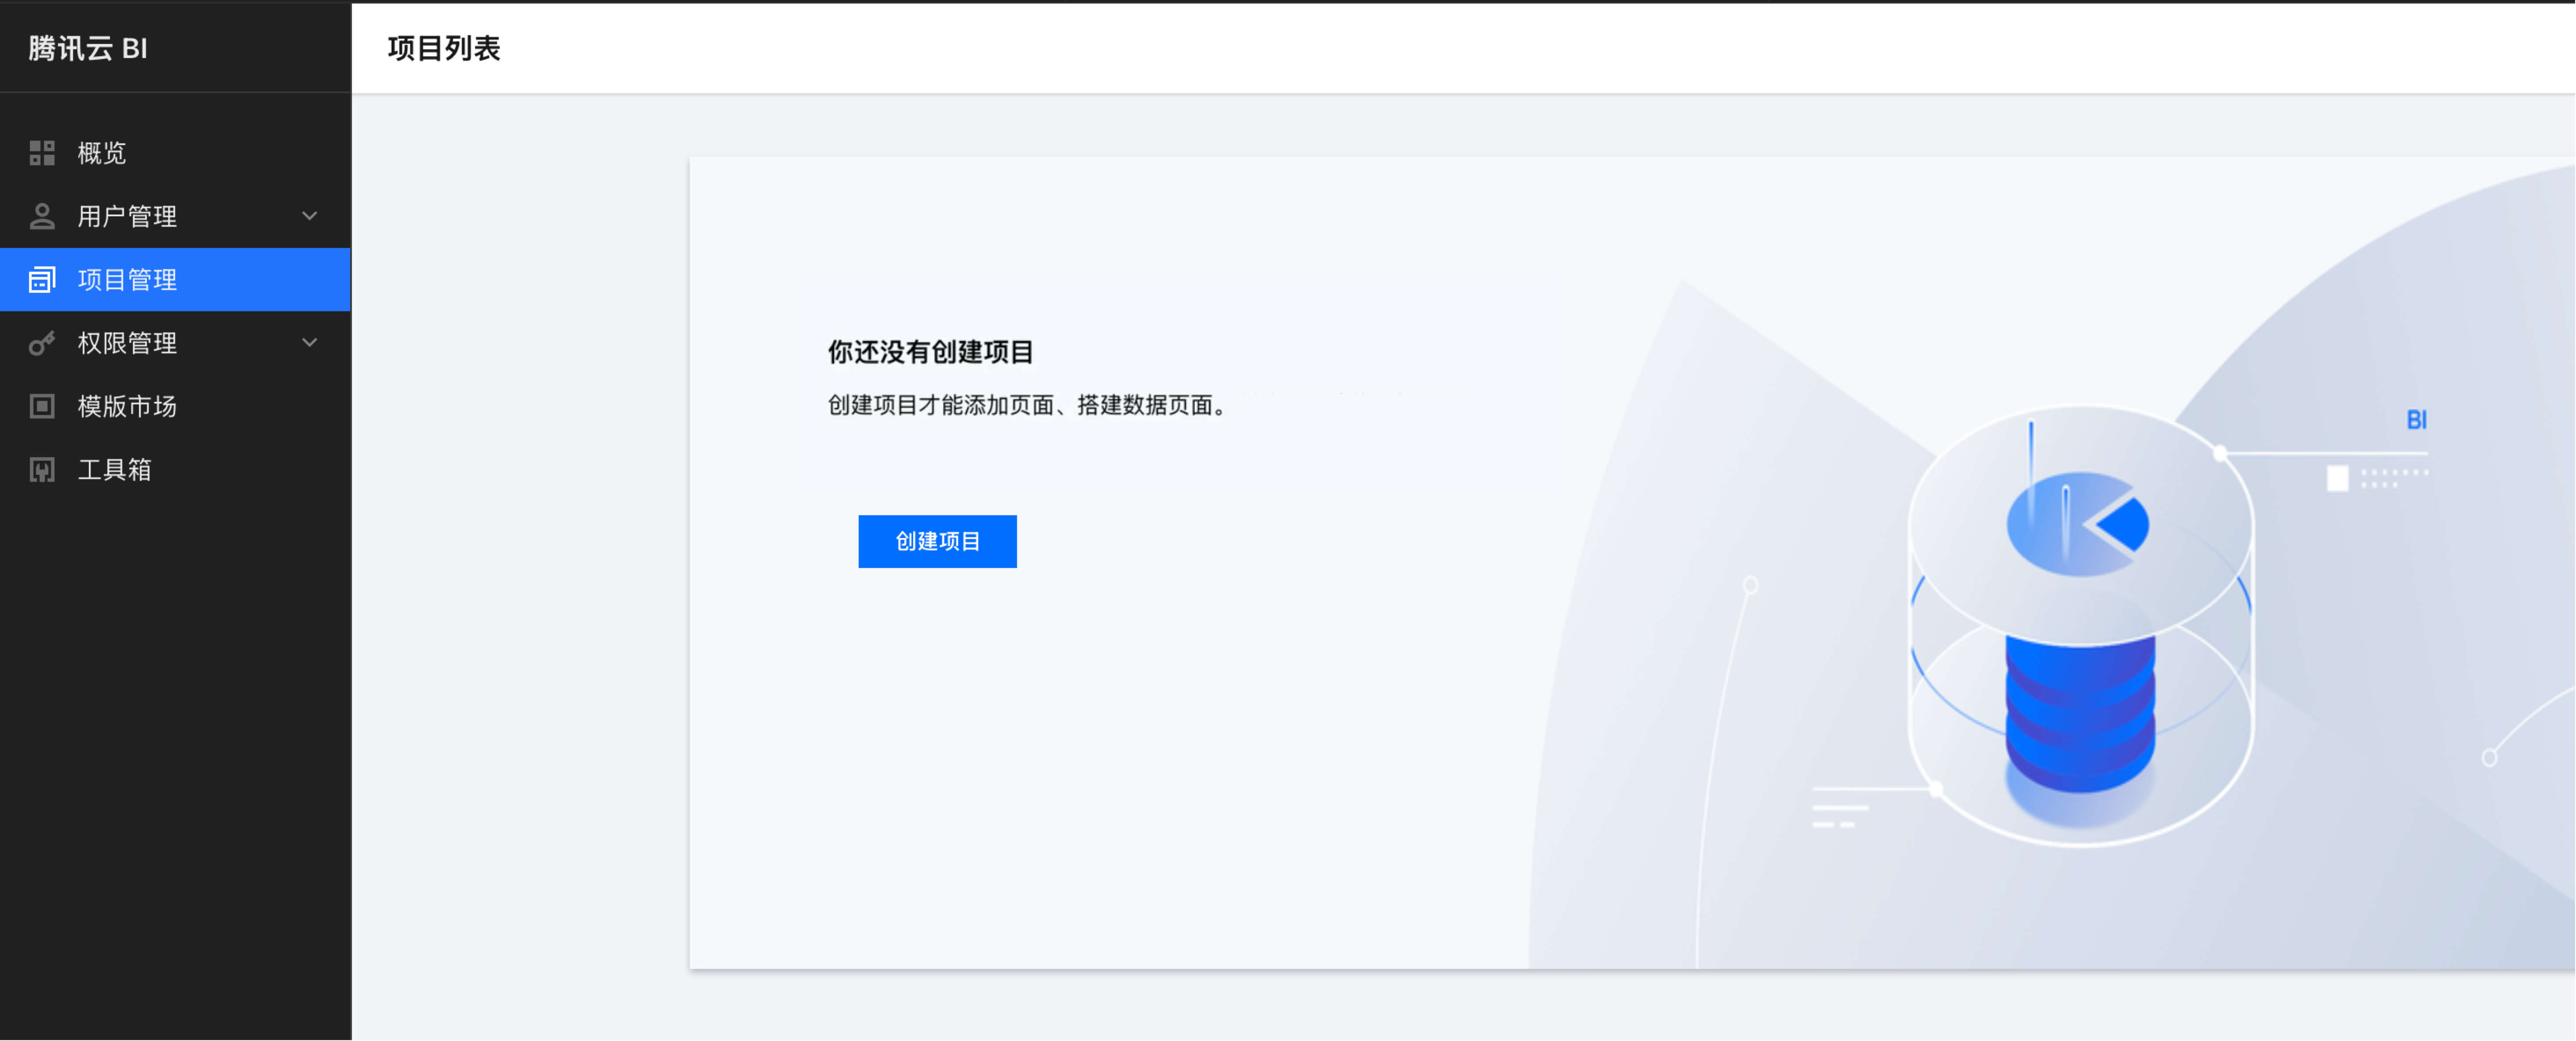This screenshot has height=1041, width=2576.
Task: Select 项目管理 in the sidebar
Action: 128,280
